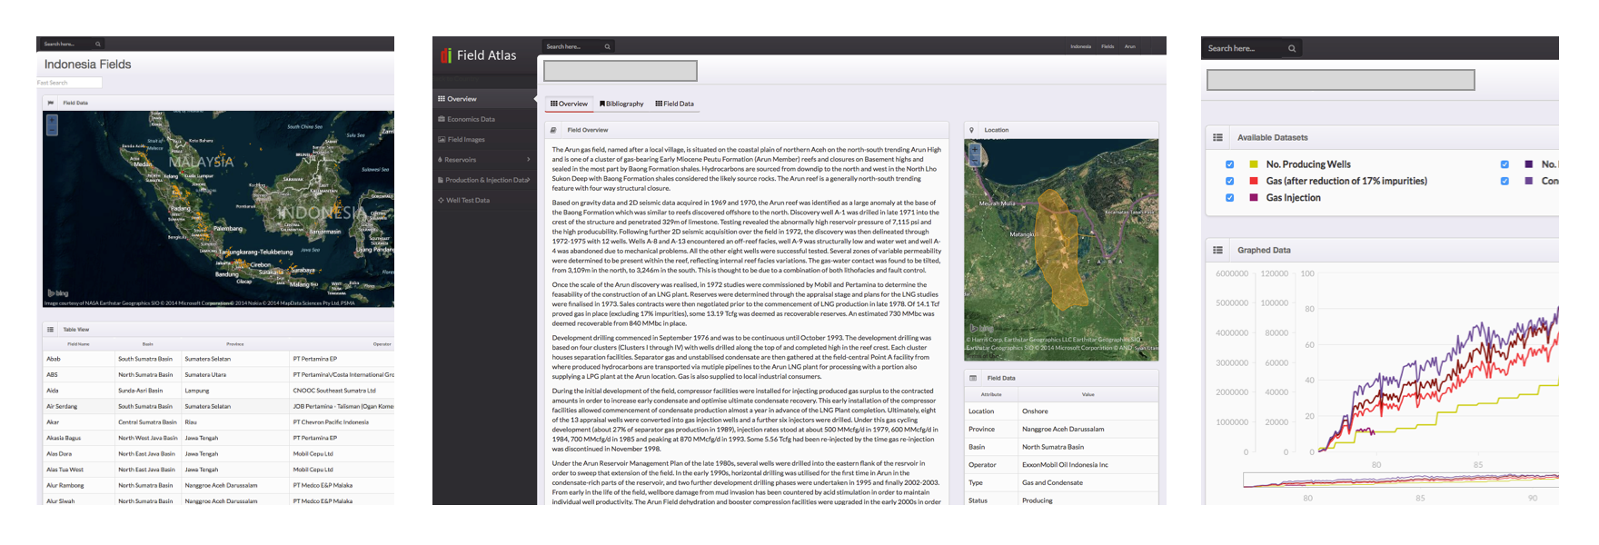Click yellow swatch for No. Producing Wells

pos(1254,164)
